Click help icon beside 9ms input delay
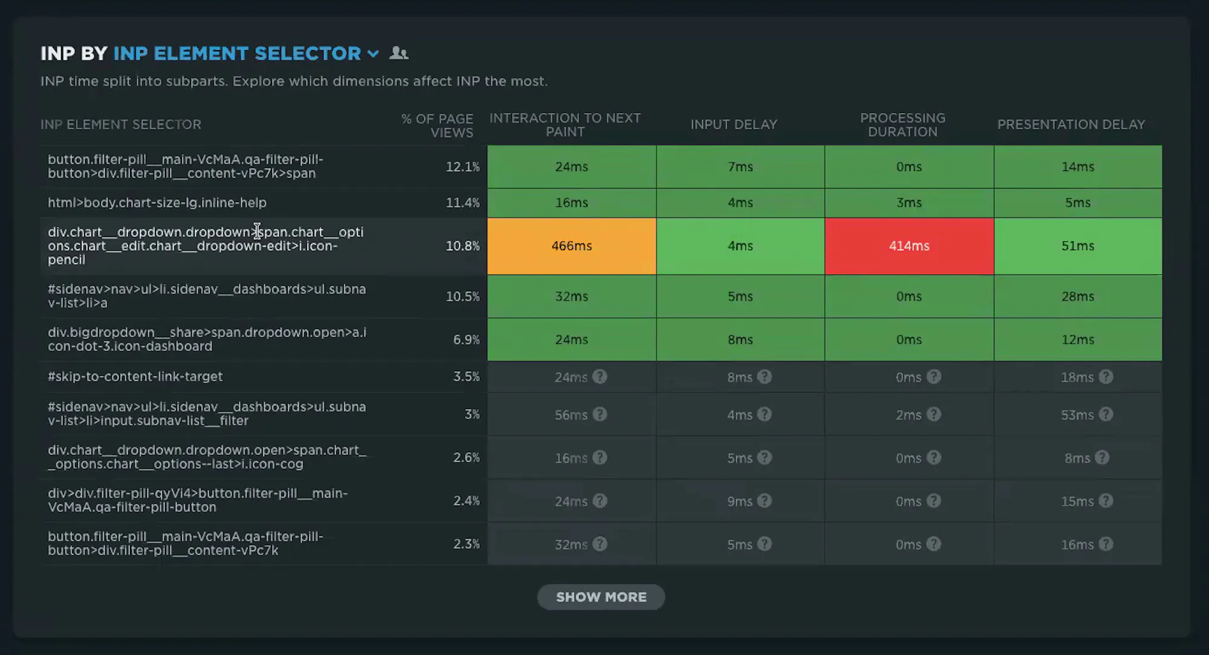1209x655 pixels. point(765,500)
